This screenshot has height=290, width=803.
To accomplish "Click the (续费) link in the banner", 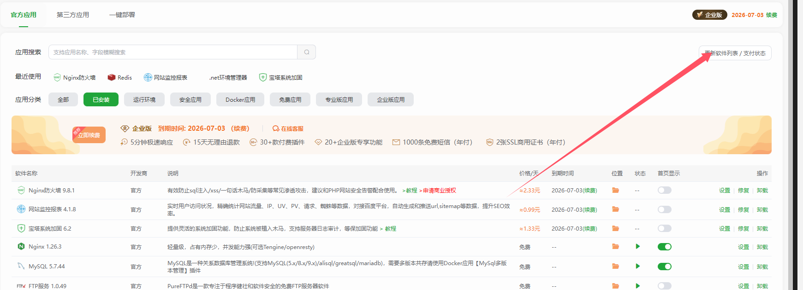I will pyautogui.click(x=240, y=128).
